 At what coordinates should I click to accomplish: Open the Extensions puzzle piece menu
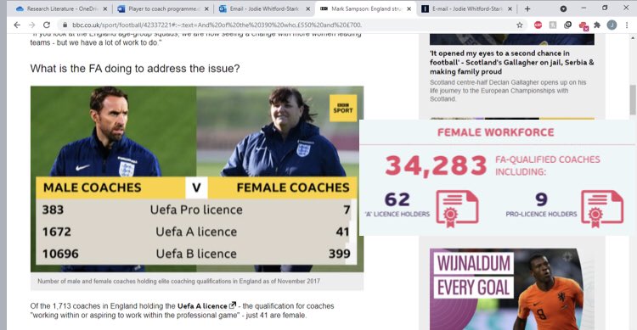pyautogui.click(x=597, y=25)
